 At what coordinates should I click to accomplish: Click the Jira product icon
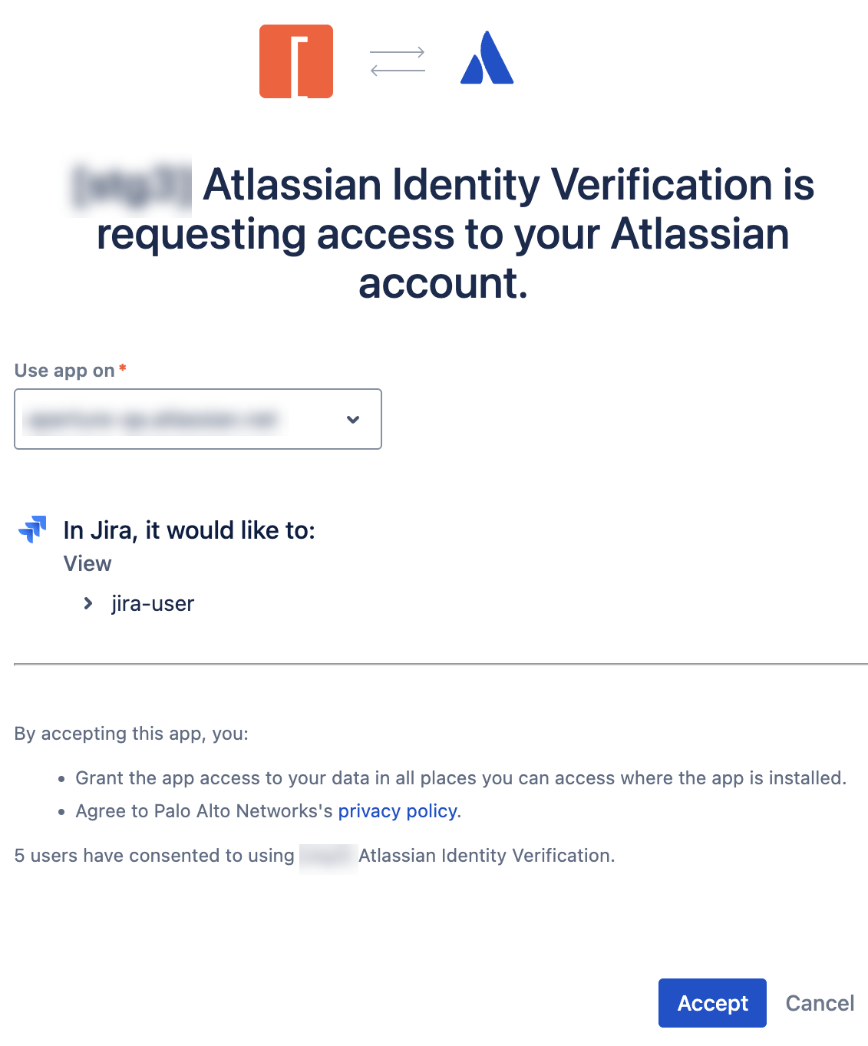(32, 529)
